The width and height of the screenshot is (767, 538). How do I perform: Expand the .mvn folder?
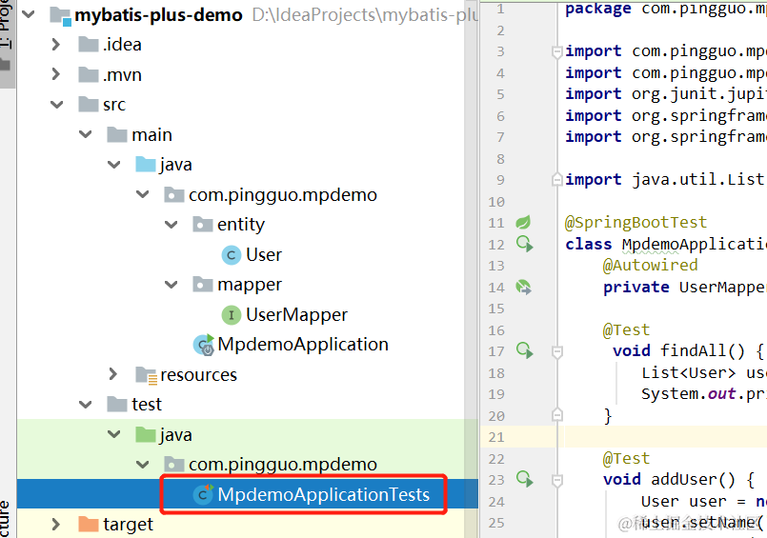[56, 74]
